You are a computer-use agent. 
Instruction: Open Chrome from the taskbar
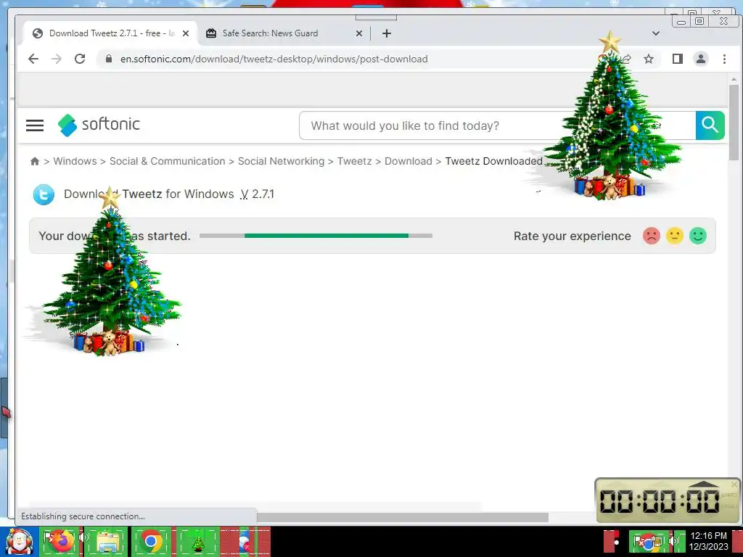(x=151, y=541)
